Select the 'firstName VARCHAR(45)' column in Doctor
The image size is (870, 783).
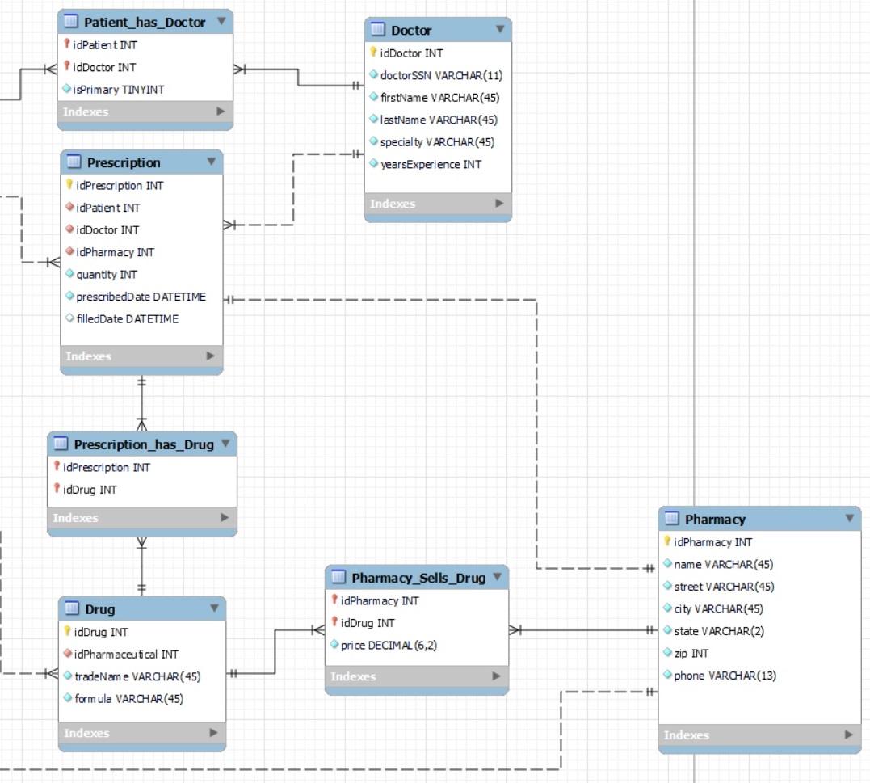click(438, 98)
